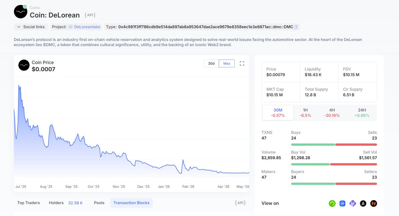Click the Feb '26 axis label

[188, 186]
